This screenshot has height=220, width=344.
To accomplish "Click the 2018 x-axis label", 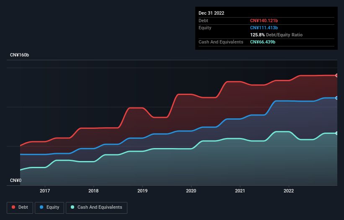I will click(x=93, y=191).
